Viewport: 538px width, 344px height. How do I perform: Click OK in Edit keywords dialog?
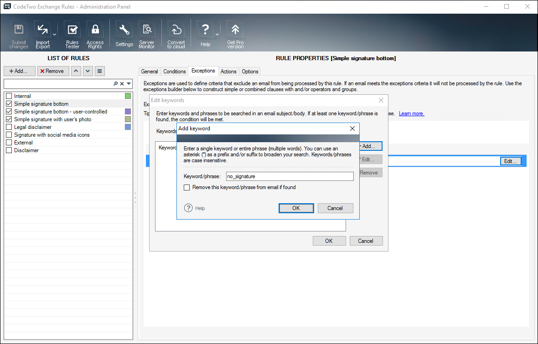pyautogui.click(x=329, y=241)
